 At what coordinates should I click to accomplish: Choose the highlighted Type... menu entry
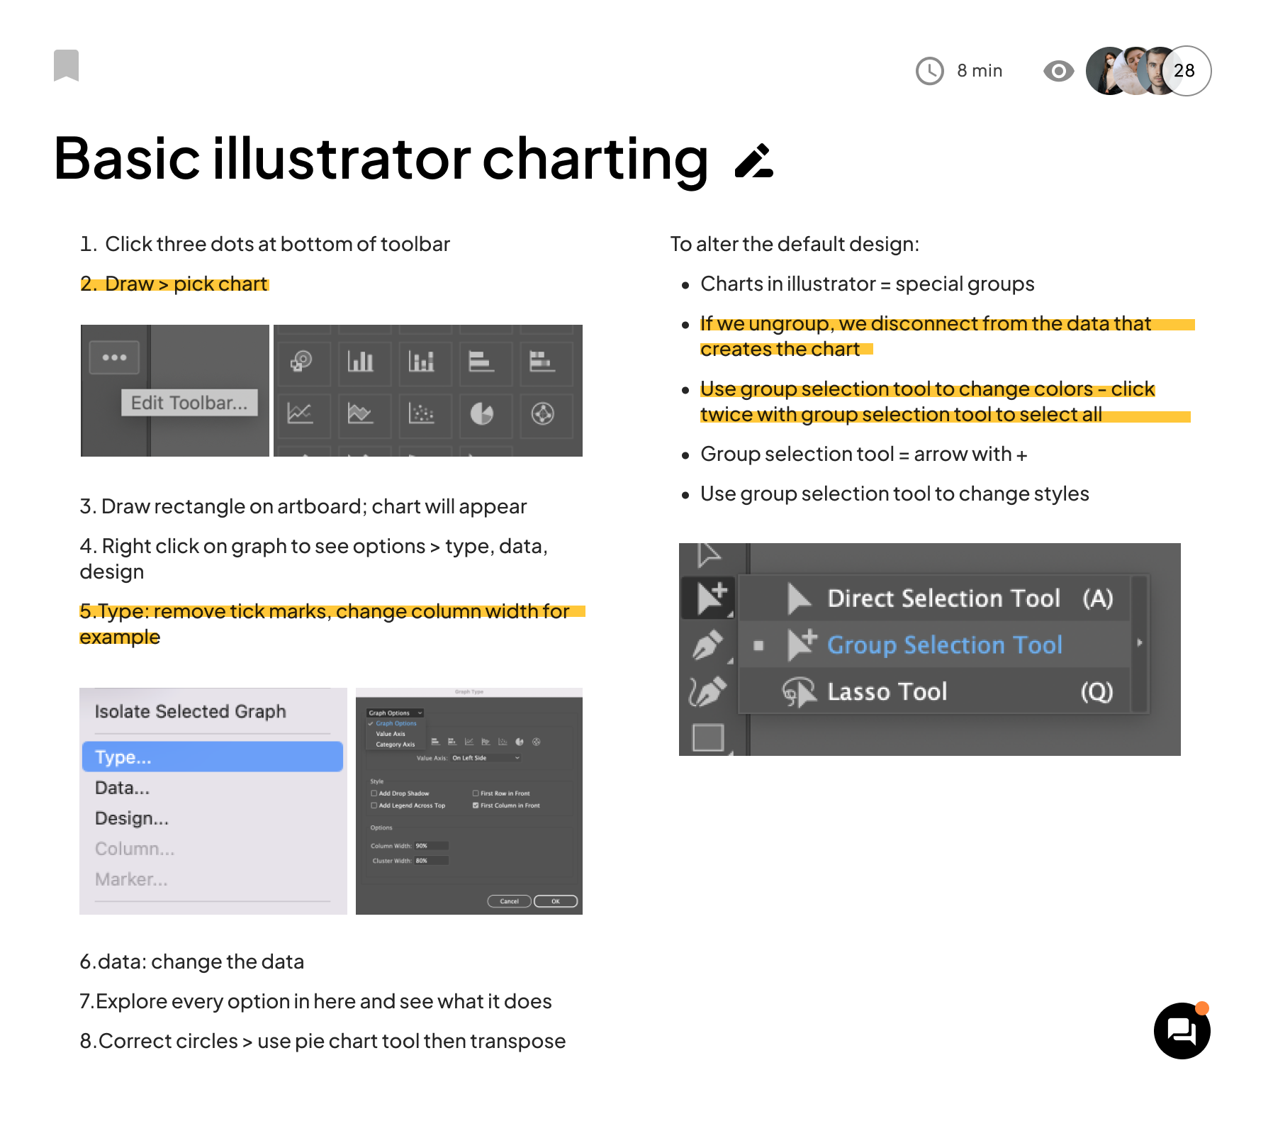click(213, 757)
